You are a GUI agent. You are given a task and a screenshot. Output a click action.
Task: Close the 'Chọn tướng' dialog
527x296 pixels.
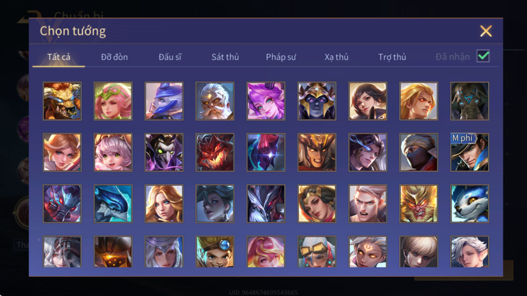486,31
